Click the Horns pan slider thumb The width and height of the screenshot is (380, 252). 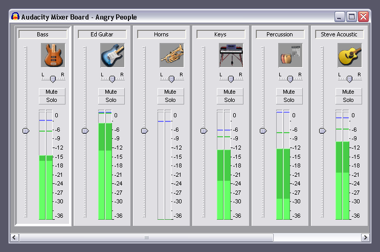coord(171,79)
